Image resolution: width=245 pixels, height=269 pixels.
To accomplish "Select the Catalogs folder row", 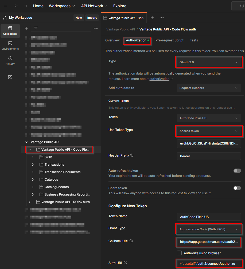I will (61, 180).
